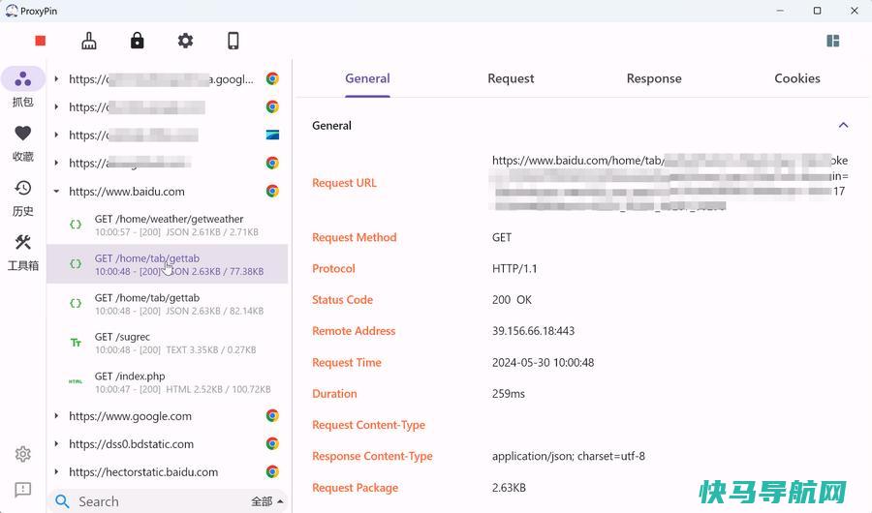The height and width of the screenshot is (513, 872).
Task: Collapse the www.baidu.com host group
Action: tap(56, 192)
